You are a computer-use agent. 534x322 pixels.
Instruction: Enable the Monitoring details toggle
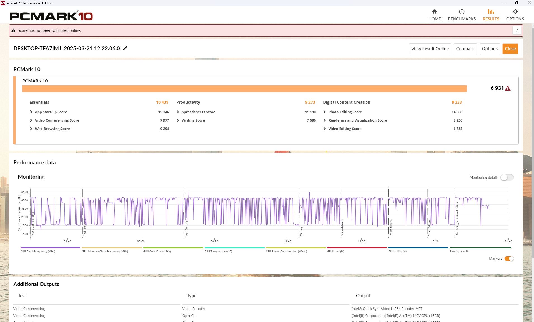507,177
